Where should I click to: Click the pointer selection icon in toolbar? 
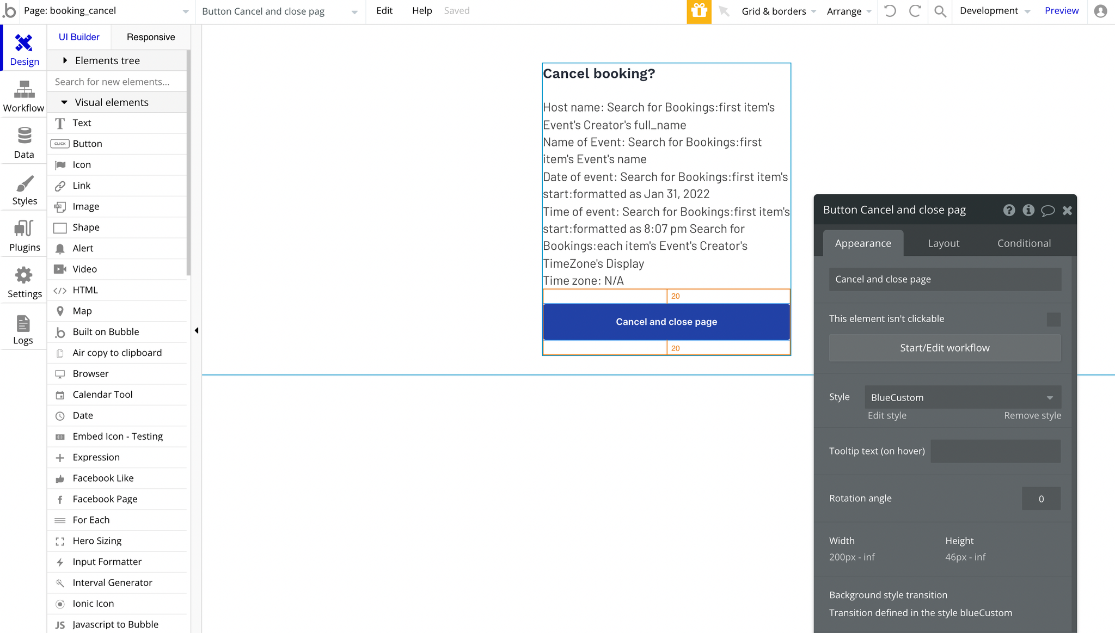click(x=724, y=11)
